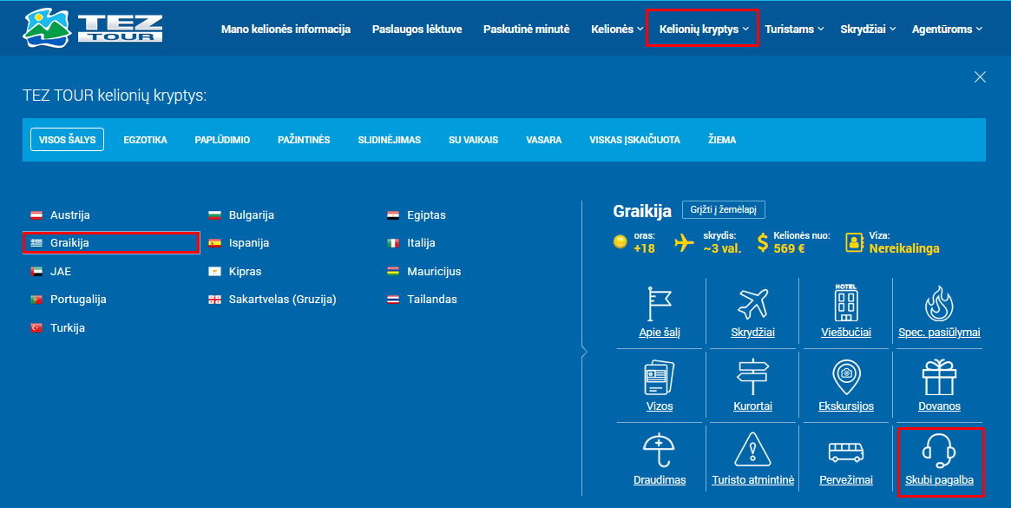Image resolution: width=1011 pixels, height=508 pixels.
Task: Click the Egiptas flag icon
Action: pyautogui.click(x=392, y=215)
